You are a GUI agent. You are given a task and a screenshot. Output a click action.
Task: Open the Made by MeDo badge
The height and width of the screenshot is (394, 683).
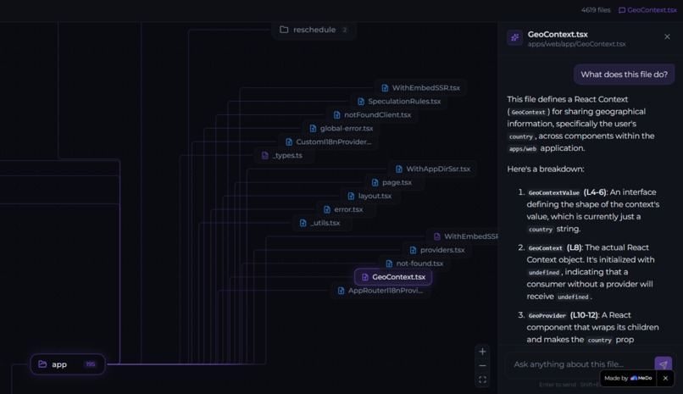[628, 378]
